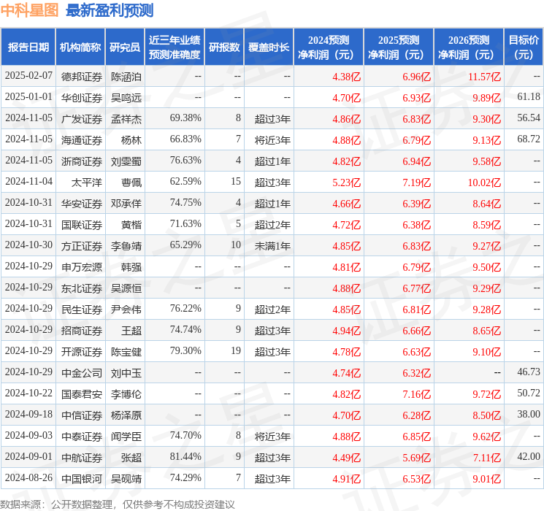Click the 开源证券 institution cell
The height and width of the screenshot is (511, 544).
pyautogui.click(x=82, y=352)
